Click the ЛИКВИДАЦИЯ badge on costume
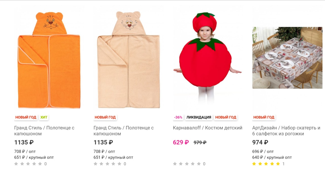Image resolution: width=325 pixels, height=169 pixels. click(x=199, y=117)
